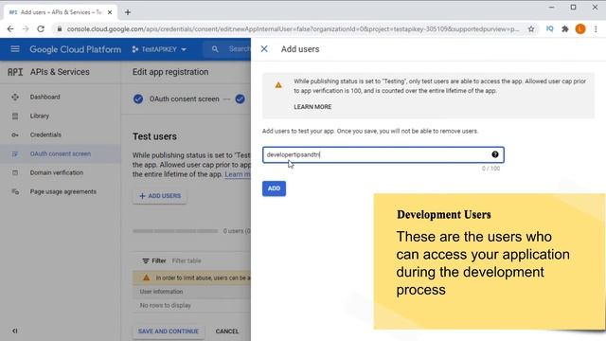Open Chrome three-dot menu
This screenshot has width=606, height=341.
pos(596,29)
